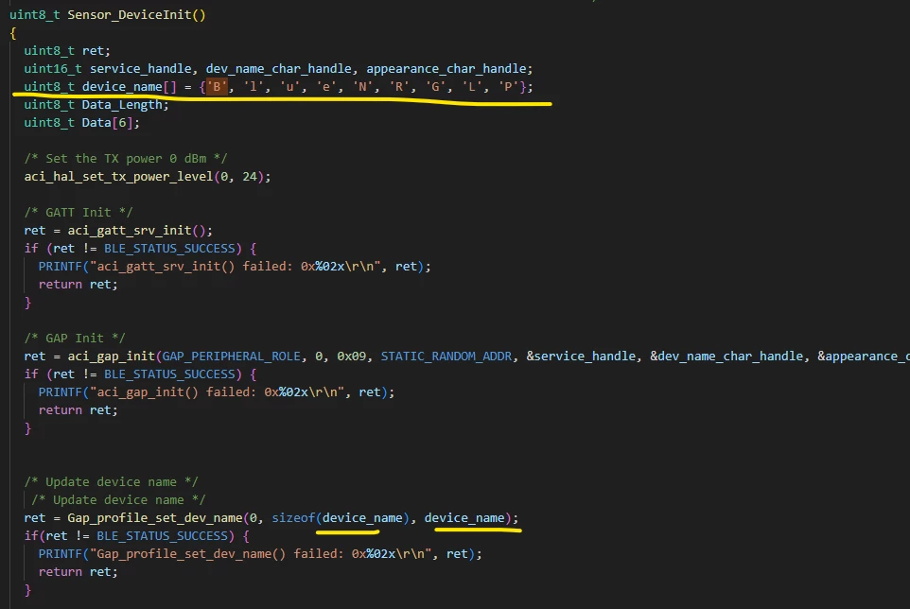The width and height of the screenshot is (910, 609).
Task: Click the value 24 in tx power call
Action: click(250, 176)
